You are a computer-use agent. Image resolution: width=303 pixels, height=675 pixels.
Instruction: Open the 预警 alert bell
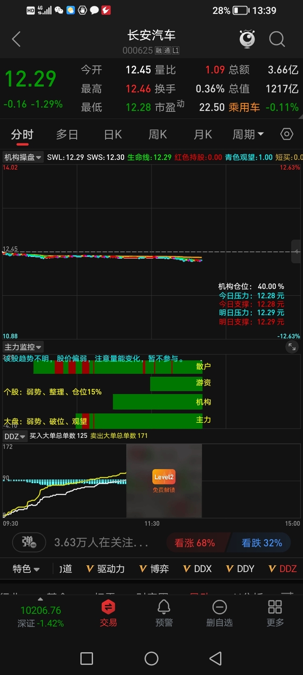164,613
